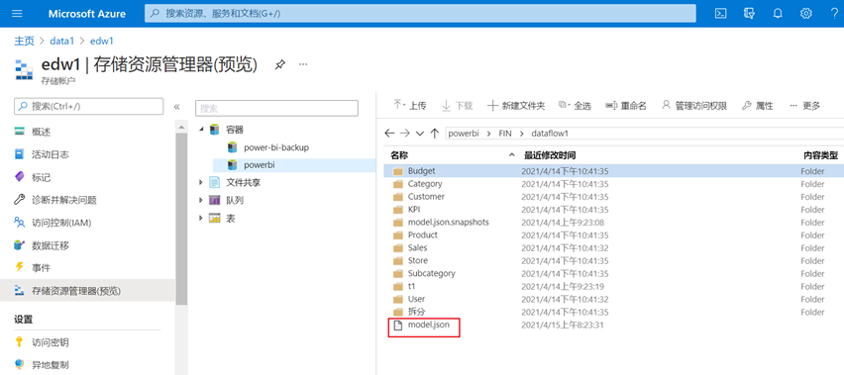Click 管理访问权限 in toolbar
The height and width of the screenshot is (375, 844).
tap(694, 106)
